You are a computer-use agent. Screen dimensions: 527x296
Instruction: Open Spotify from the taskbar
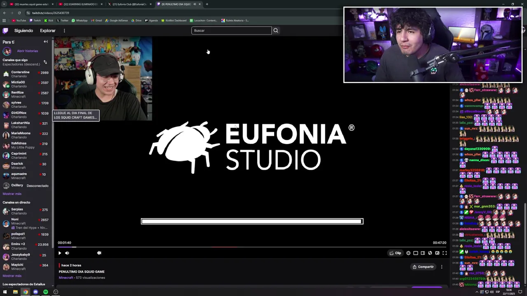click(46, 292)
